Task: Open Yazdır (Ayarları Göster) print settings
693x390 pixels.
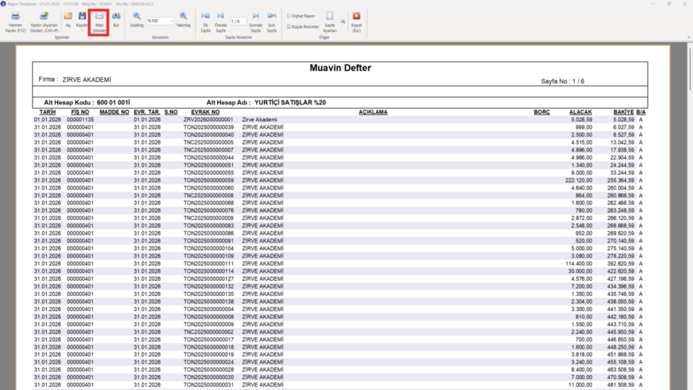Action: (44, 16)
